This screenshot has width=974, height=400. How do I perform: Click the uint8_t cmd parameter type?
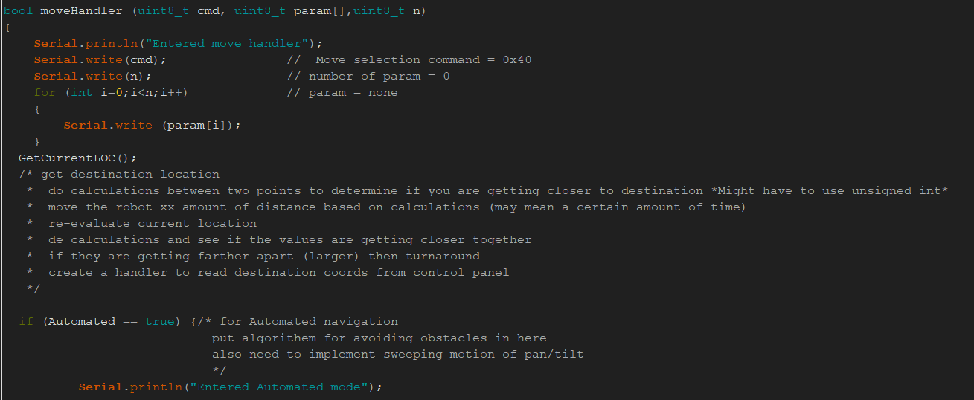(164, 10)
